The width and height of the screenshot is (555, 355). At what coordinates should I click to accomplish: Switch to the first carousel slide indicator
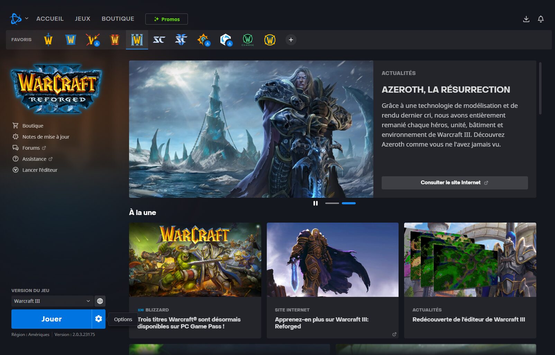(x=332, y=203)
